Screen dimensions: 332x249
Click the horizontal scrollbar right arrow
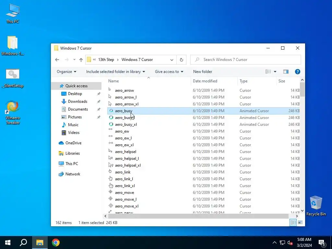click(297, 216)
